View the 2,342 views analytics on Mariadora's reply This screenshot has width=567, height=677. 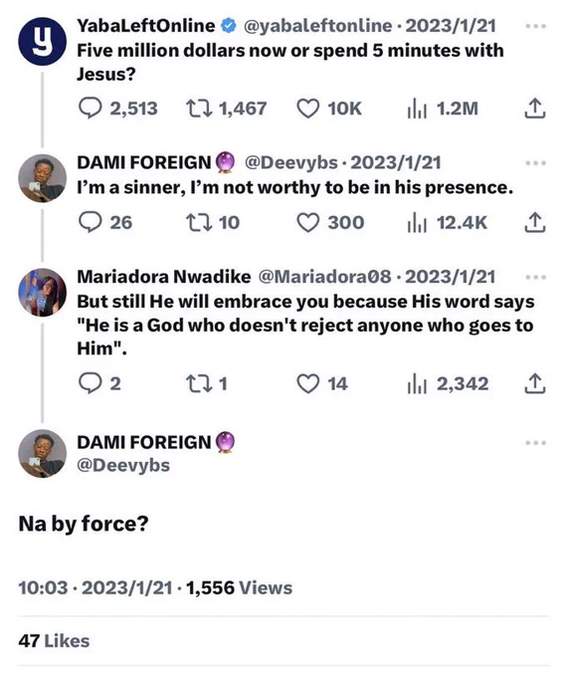pos(448,383)
